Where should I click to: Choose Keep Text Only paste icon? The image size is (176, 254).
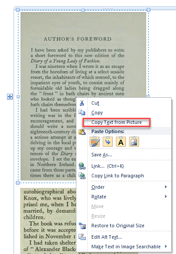[121, 141]
